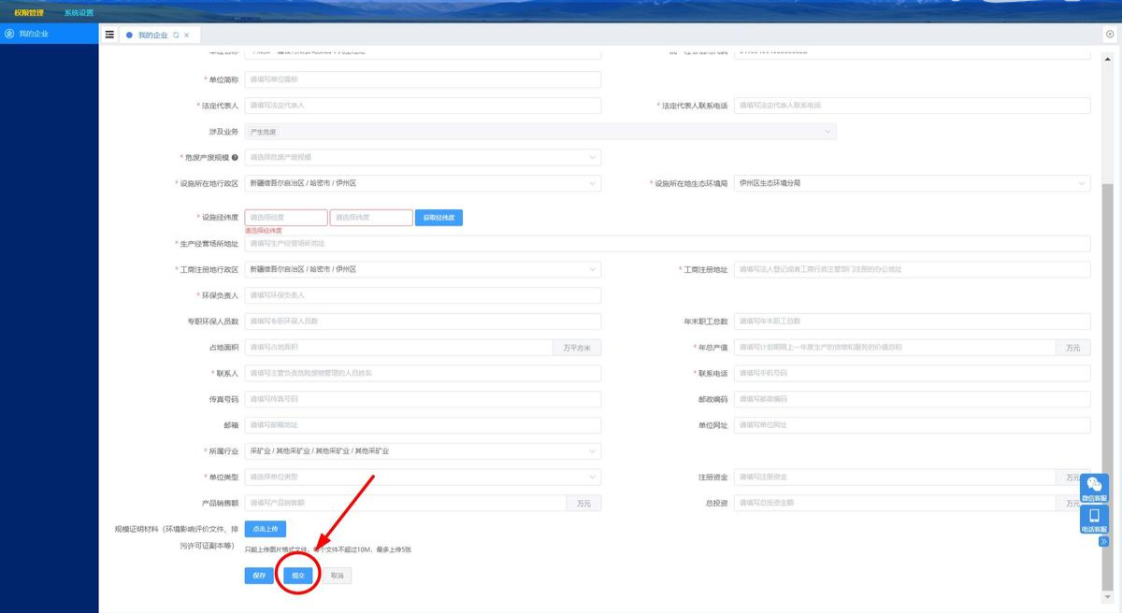This screenshot has width=1122, height=613.
Task: Open 工商注册地行政区 region selector
Action: pyautogui.click(x=423, y=269)
